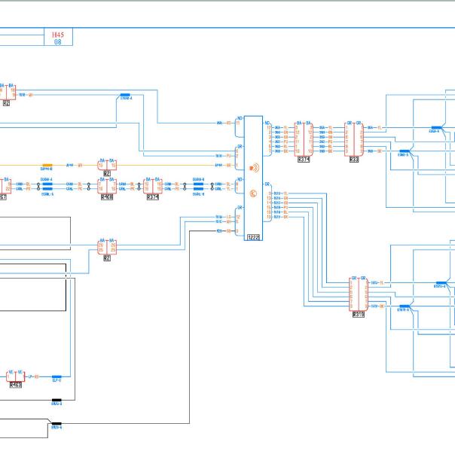Select connector label R463
The image size is (455, 454).
click(16, 385)
